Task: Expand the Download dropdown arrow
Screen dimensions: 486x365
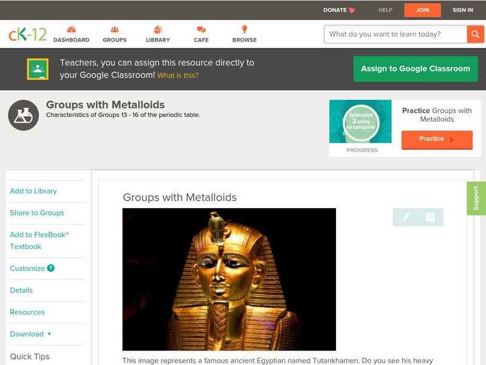Action: coord(49,334)
